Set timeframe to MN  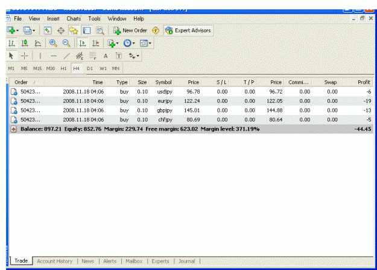(x=116, y=68)
